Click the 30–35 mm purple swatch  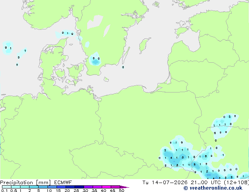[88, 187]
